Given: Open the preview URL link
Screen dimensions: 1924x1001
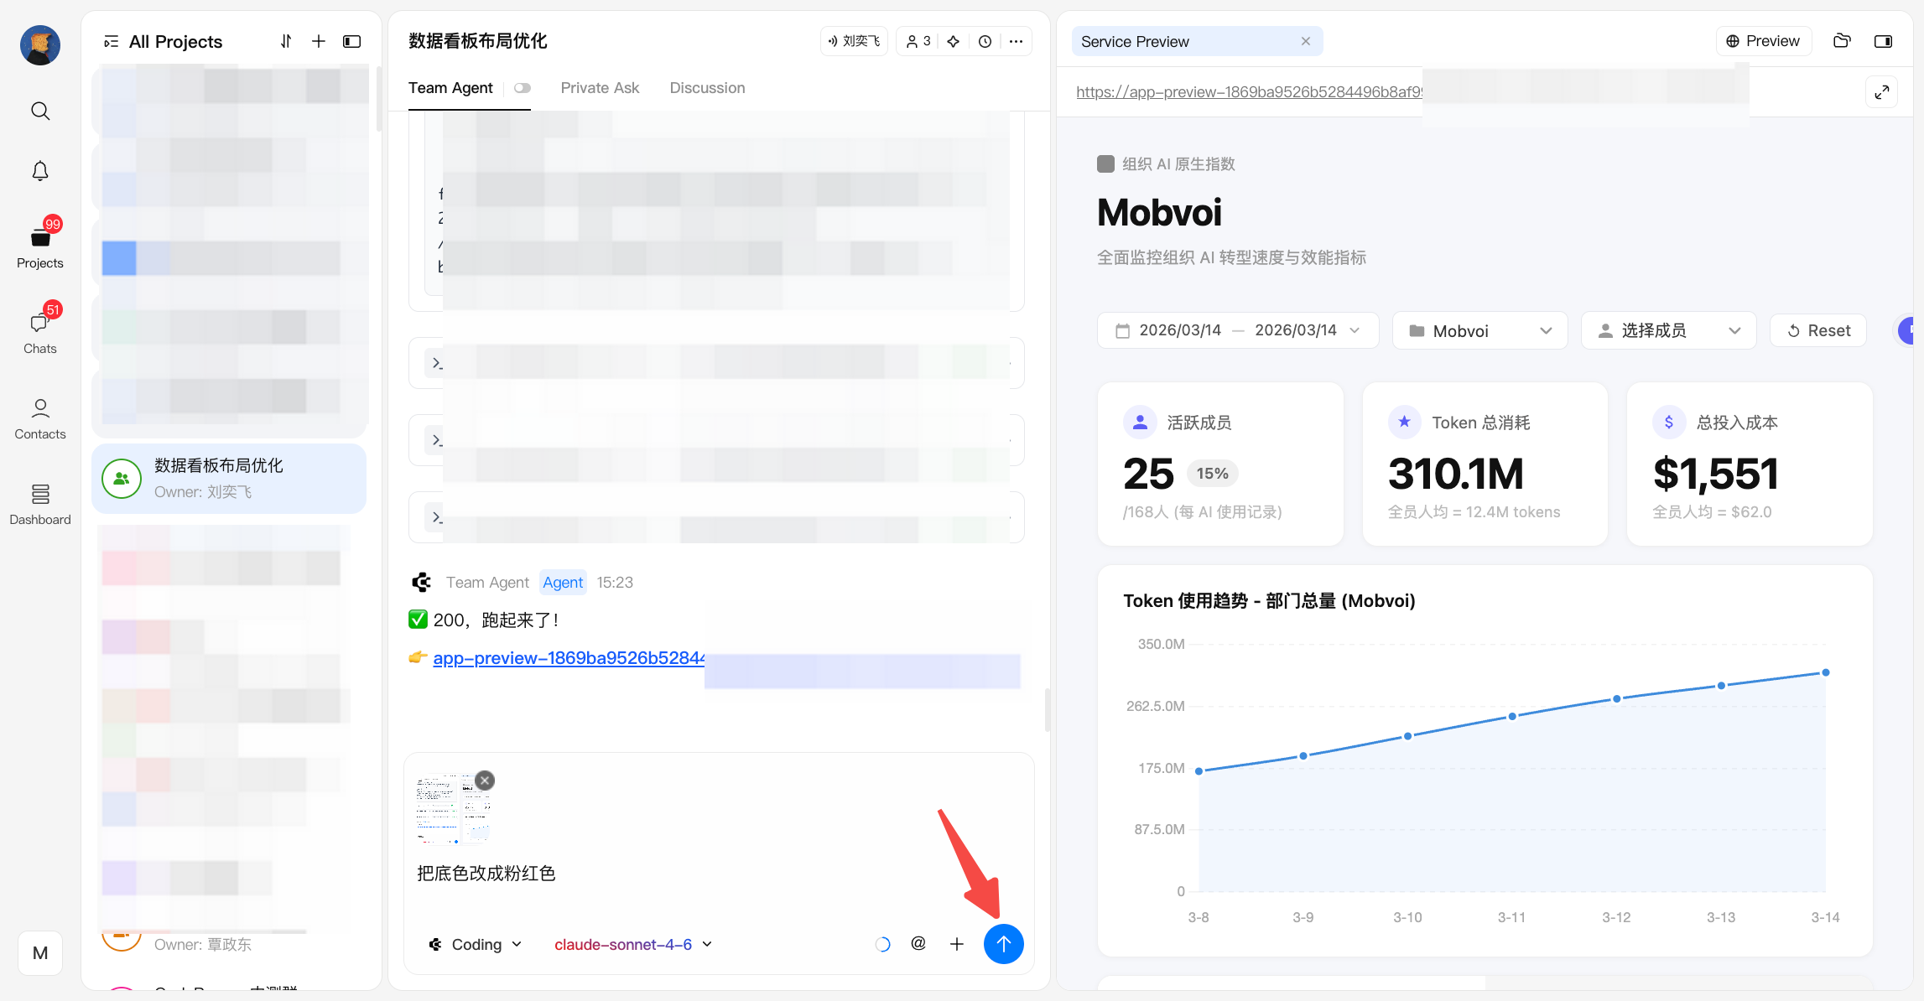Looking at the screenshot, I should pyautogui.click(x=1249, y=92).
